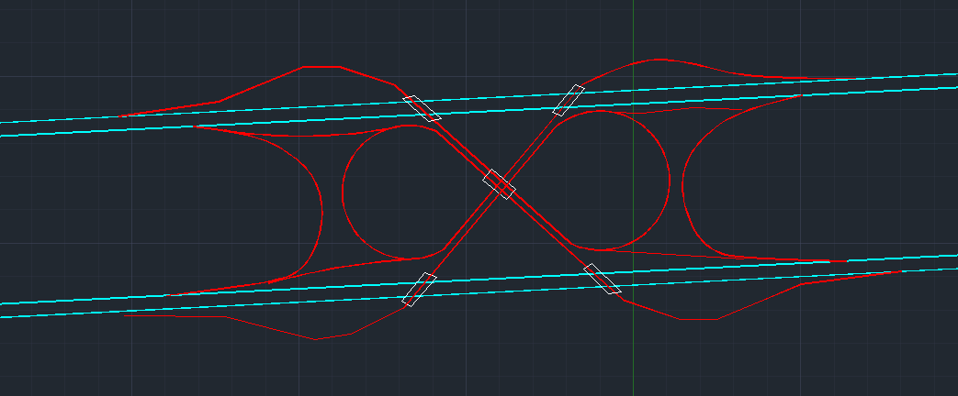Select the upper-right white bridge rectangle
Viewport: 958px width, 396px height.
click(569, 100)
